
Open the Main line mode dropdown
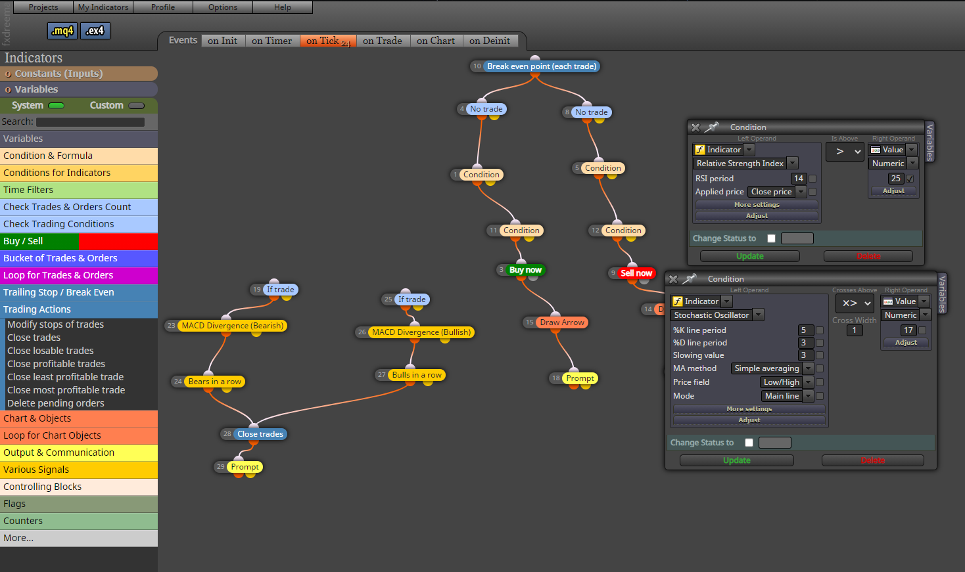[x=788, y=396]
